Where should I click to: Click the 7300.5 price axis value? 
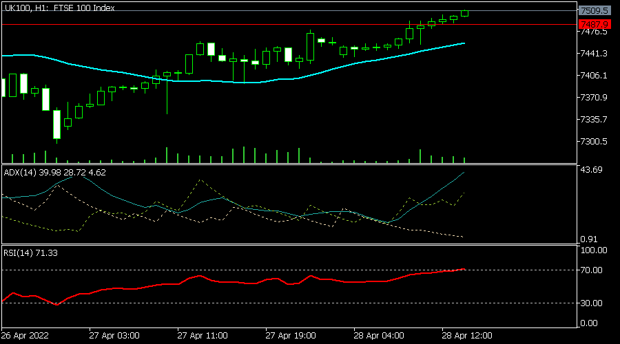tap(594, 142)
